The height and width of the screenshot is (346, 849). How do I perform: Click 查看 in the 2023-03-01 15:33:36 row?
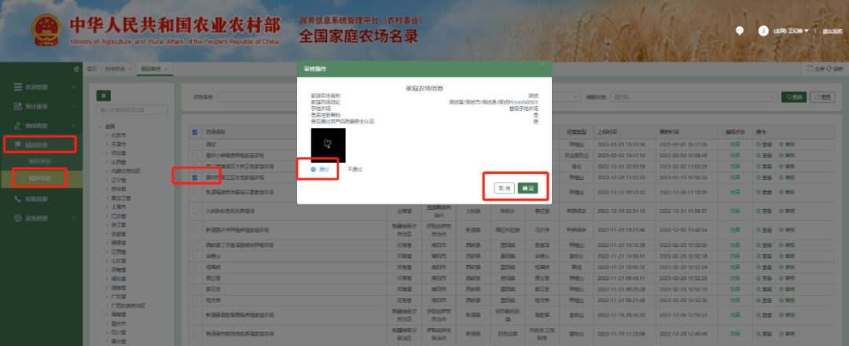click(x=764, y=145)
